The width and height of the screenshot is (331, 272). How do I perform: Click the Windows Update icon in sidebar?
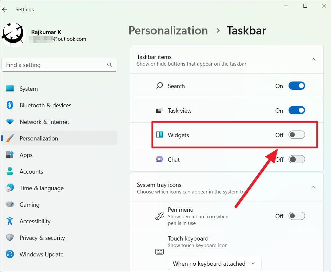click(10, 254)
